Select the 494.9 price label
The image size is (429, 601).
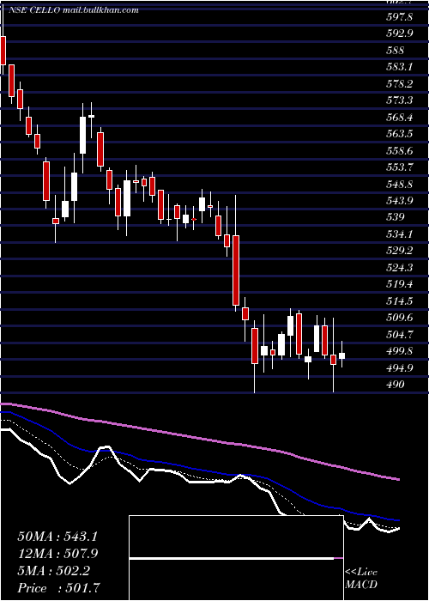click(x=399, y=368)
